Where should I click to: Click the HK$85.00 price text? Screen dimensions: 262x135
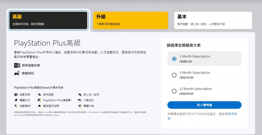[x=186, y=61]
